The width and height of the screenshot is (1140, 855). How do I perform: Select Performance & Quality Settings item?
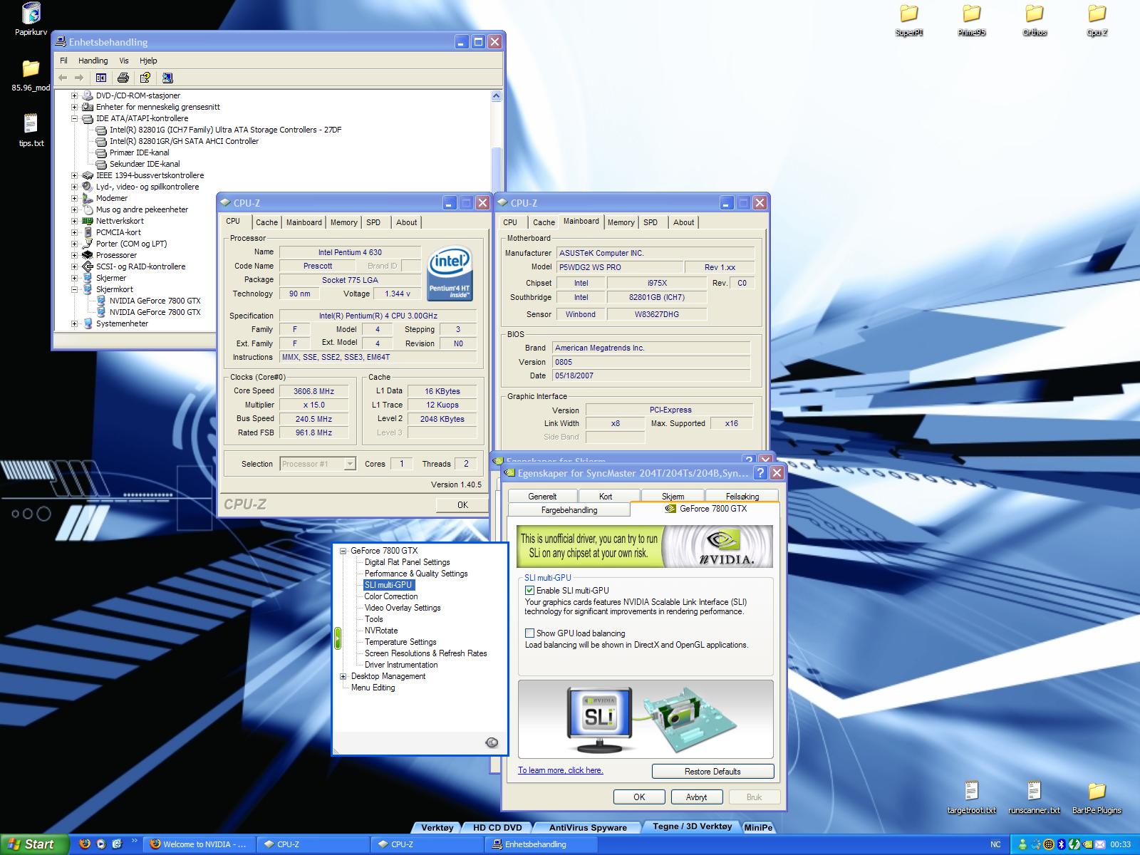(416, 574)
